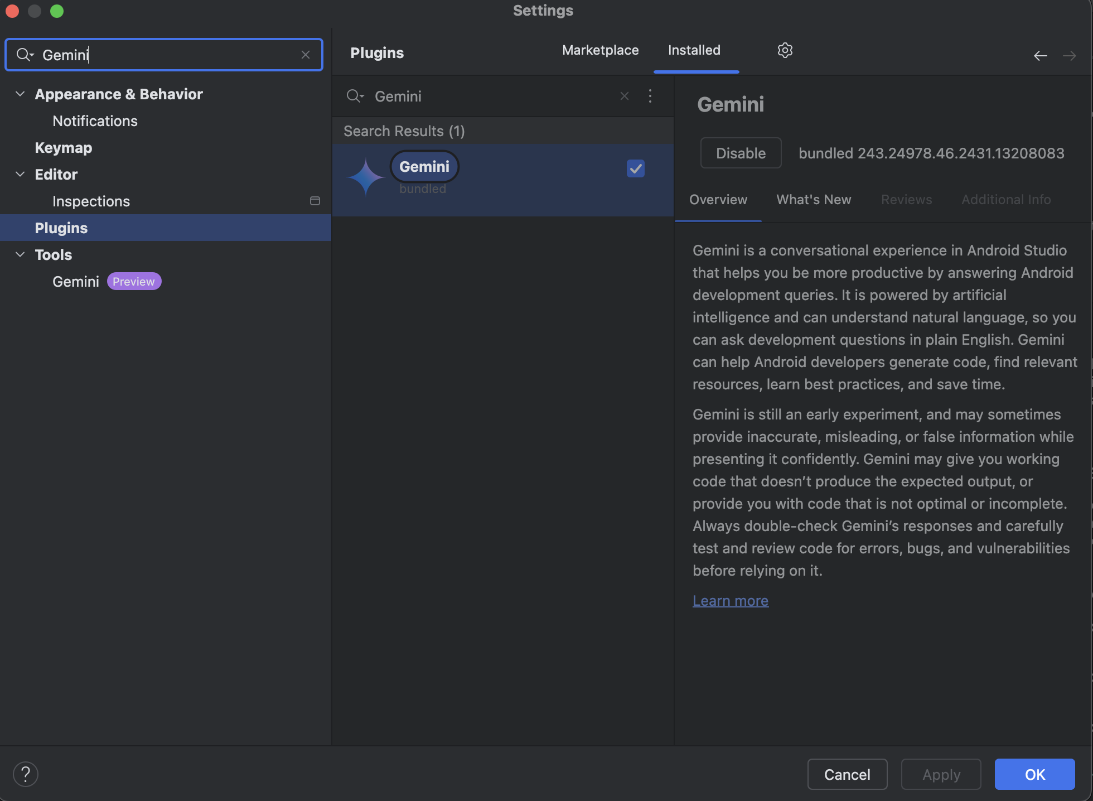
Task: Uncheck the Gemini plugin enabled checkbox
Action: point(635,168)
